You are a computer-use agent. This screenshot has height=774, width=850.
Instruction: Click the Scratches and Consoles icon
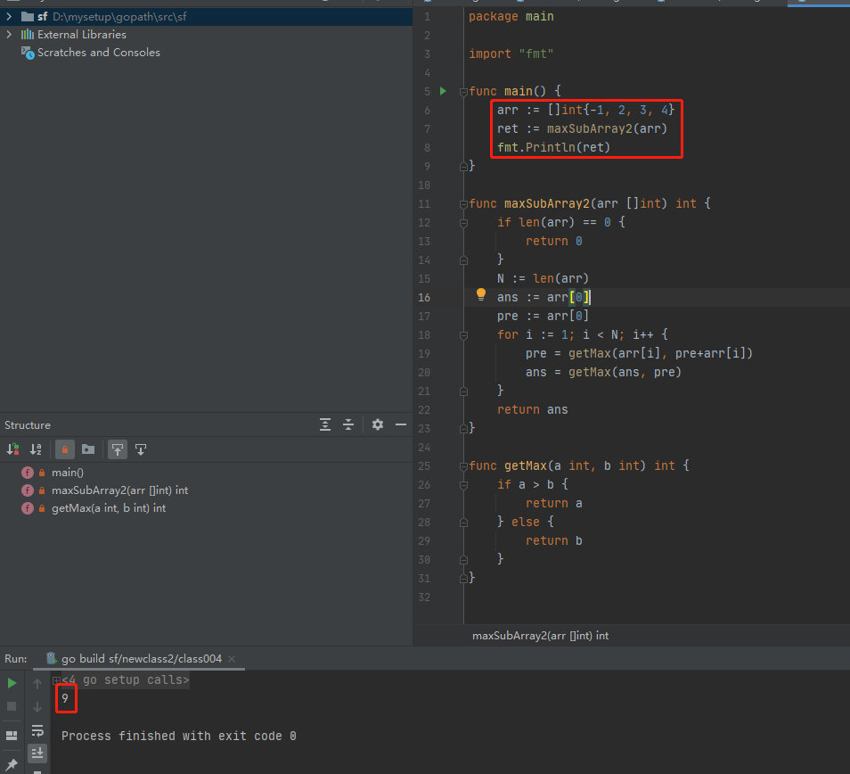(x=28, y=53)
